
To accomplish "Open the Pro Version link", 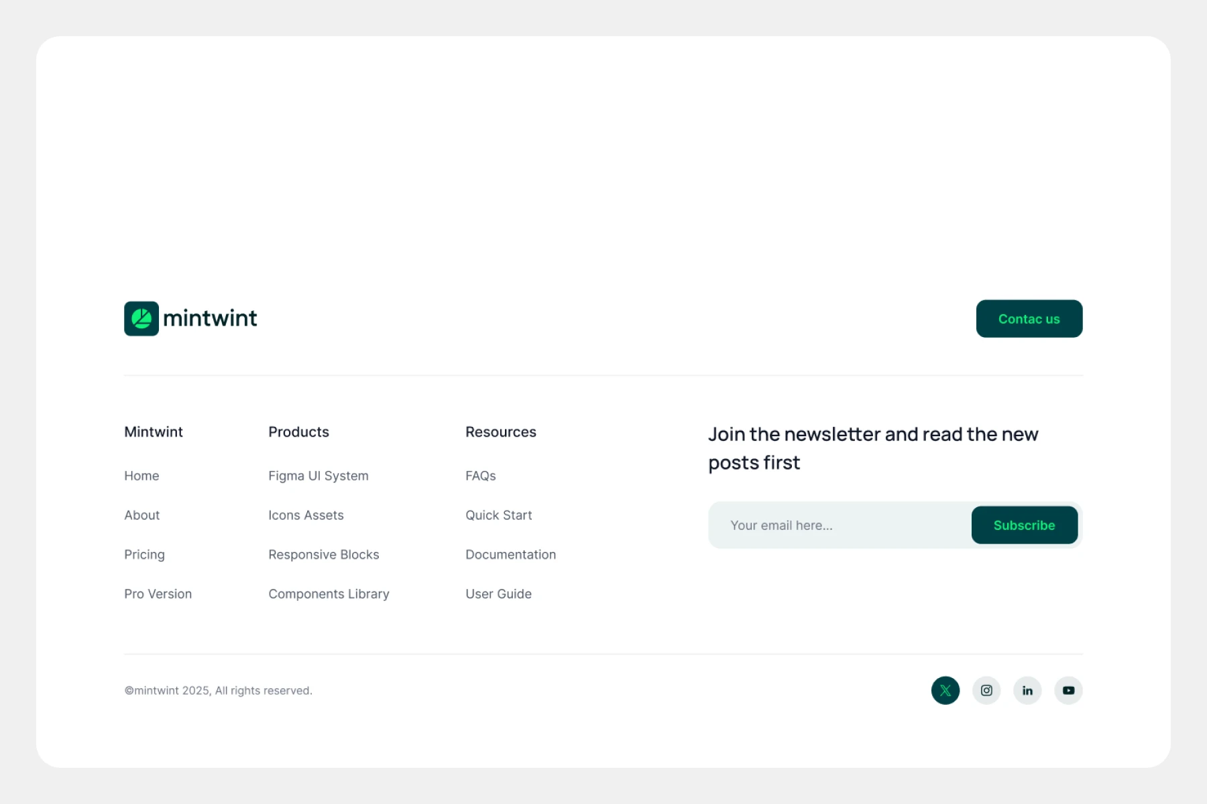I will pyautogui.click(x=158, y=594).
